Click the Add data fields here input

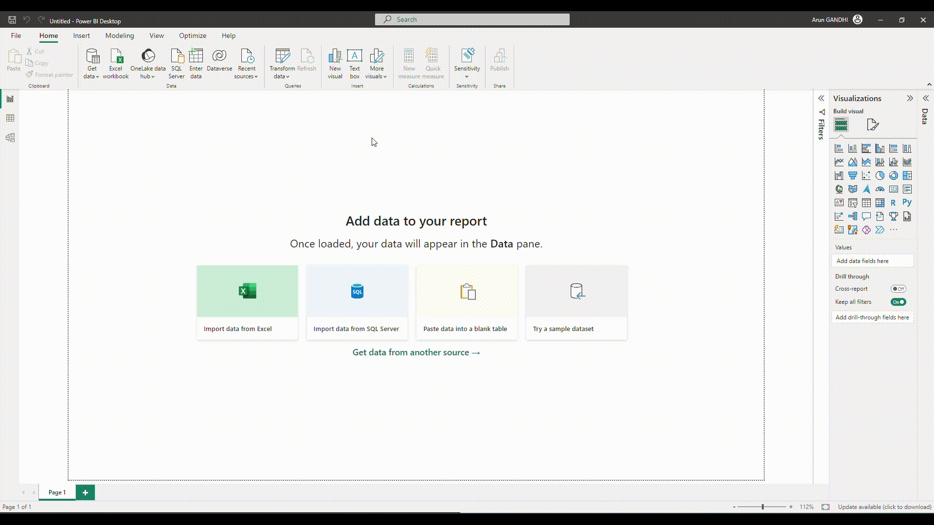coord(873,261)
